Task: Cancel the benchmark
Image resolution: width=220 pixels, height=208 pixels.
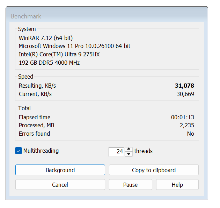Action: (60, 185)
